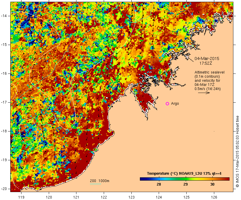The height and width of the screenshot is (200, 241).
Task: Click the 04-Mar 17Z text
Action: pos(205,85)
